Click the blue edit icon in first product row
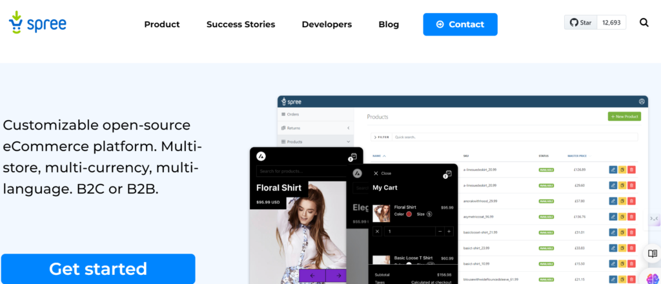Screen dimensions: 661x284 click(613, 170)
